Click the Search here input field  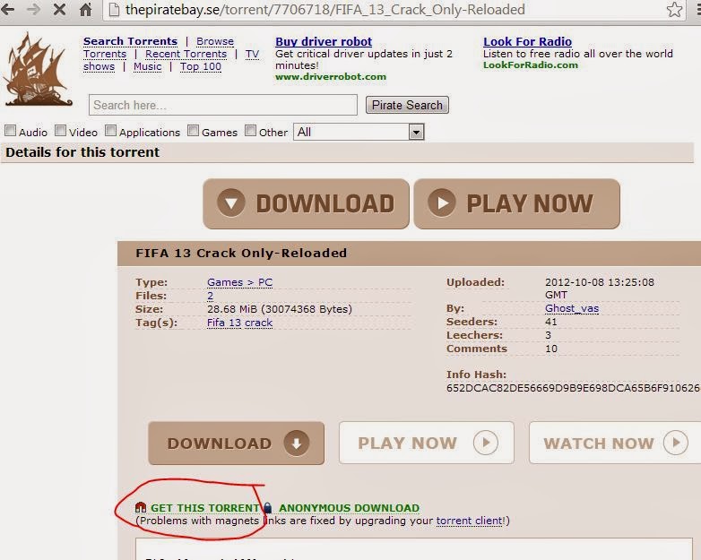click(x=223, y=105)
